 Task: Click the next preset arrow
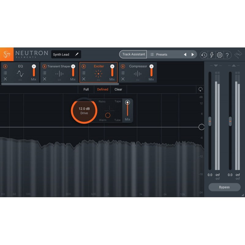(193, 54)
